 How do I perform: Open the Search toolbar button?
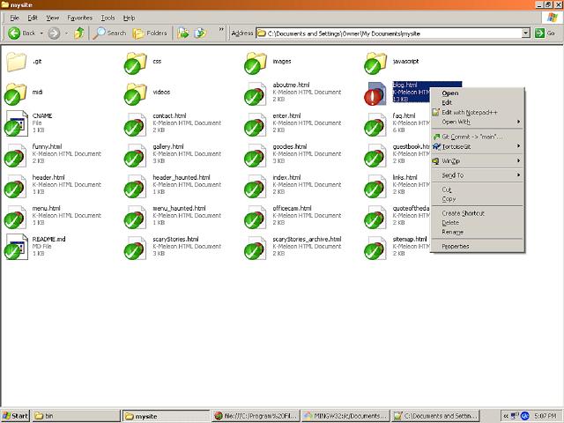110,33
